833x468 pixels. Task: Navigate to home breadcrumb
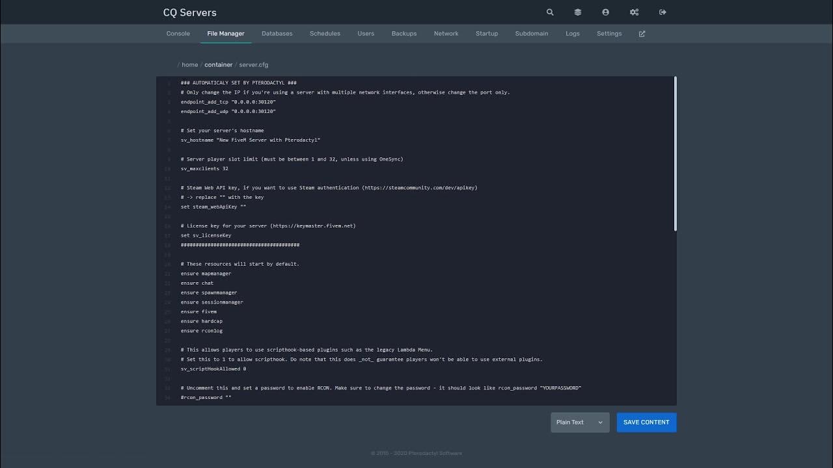point(190,65)
